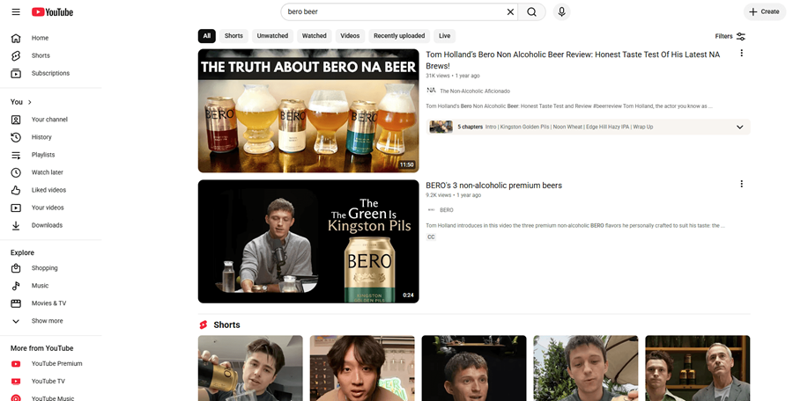Click the YouTube Music icon
This screenshot has width=793, height=401.
point(16,398)
